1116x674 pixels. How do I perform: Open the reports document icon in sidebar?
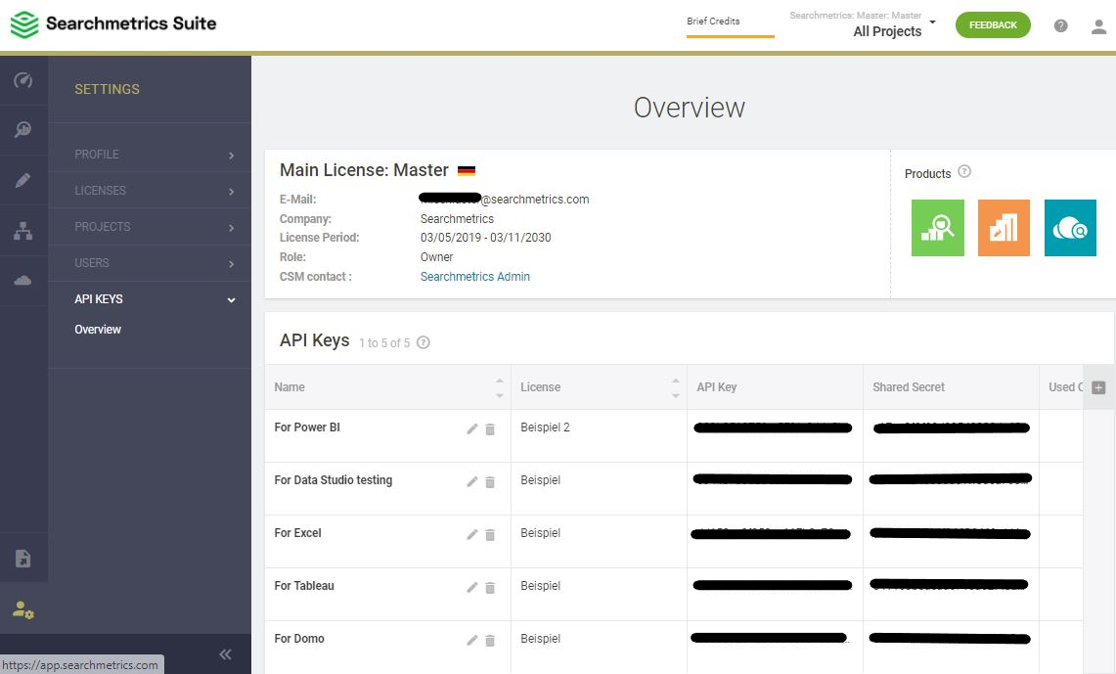pyautogui.click(x=22, y=558)
